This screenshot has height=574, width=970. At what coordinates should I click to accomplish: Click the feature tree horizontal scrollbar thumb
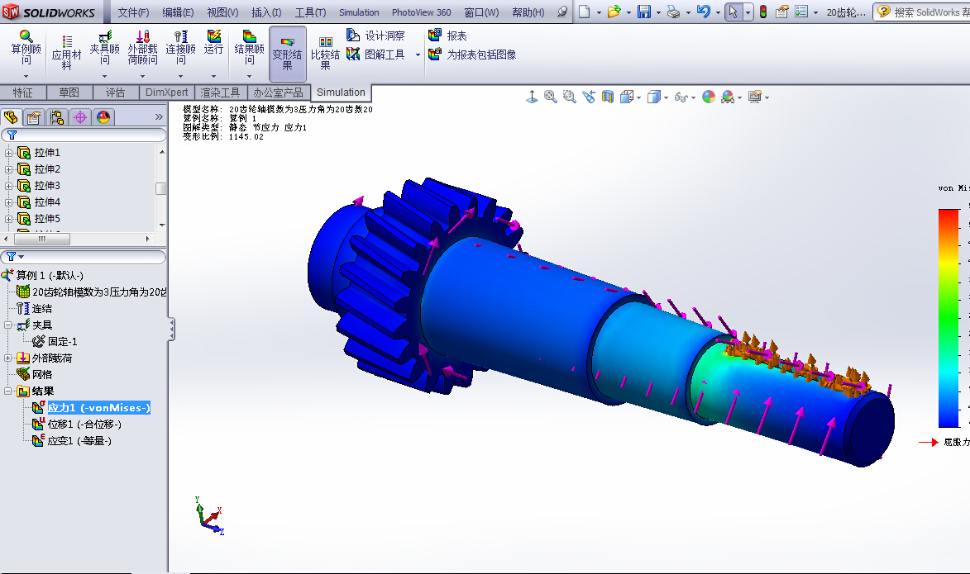tap(42, 239)
